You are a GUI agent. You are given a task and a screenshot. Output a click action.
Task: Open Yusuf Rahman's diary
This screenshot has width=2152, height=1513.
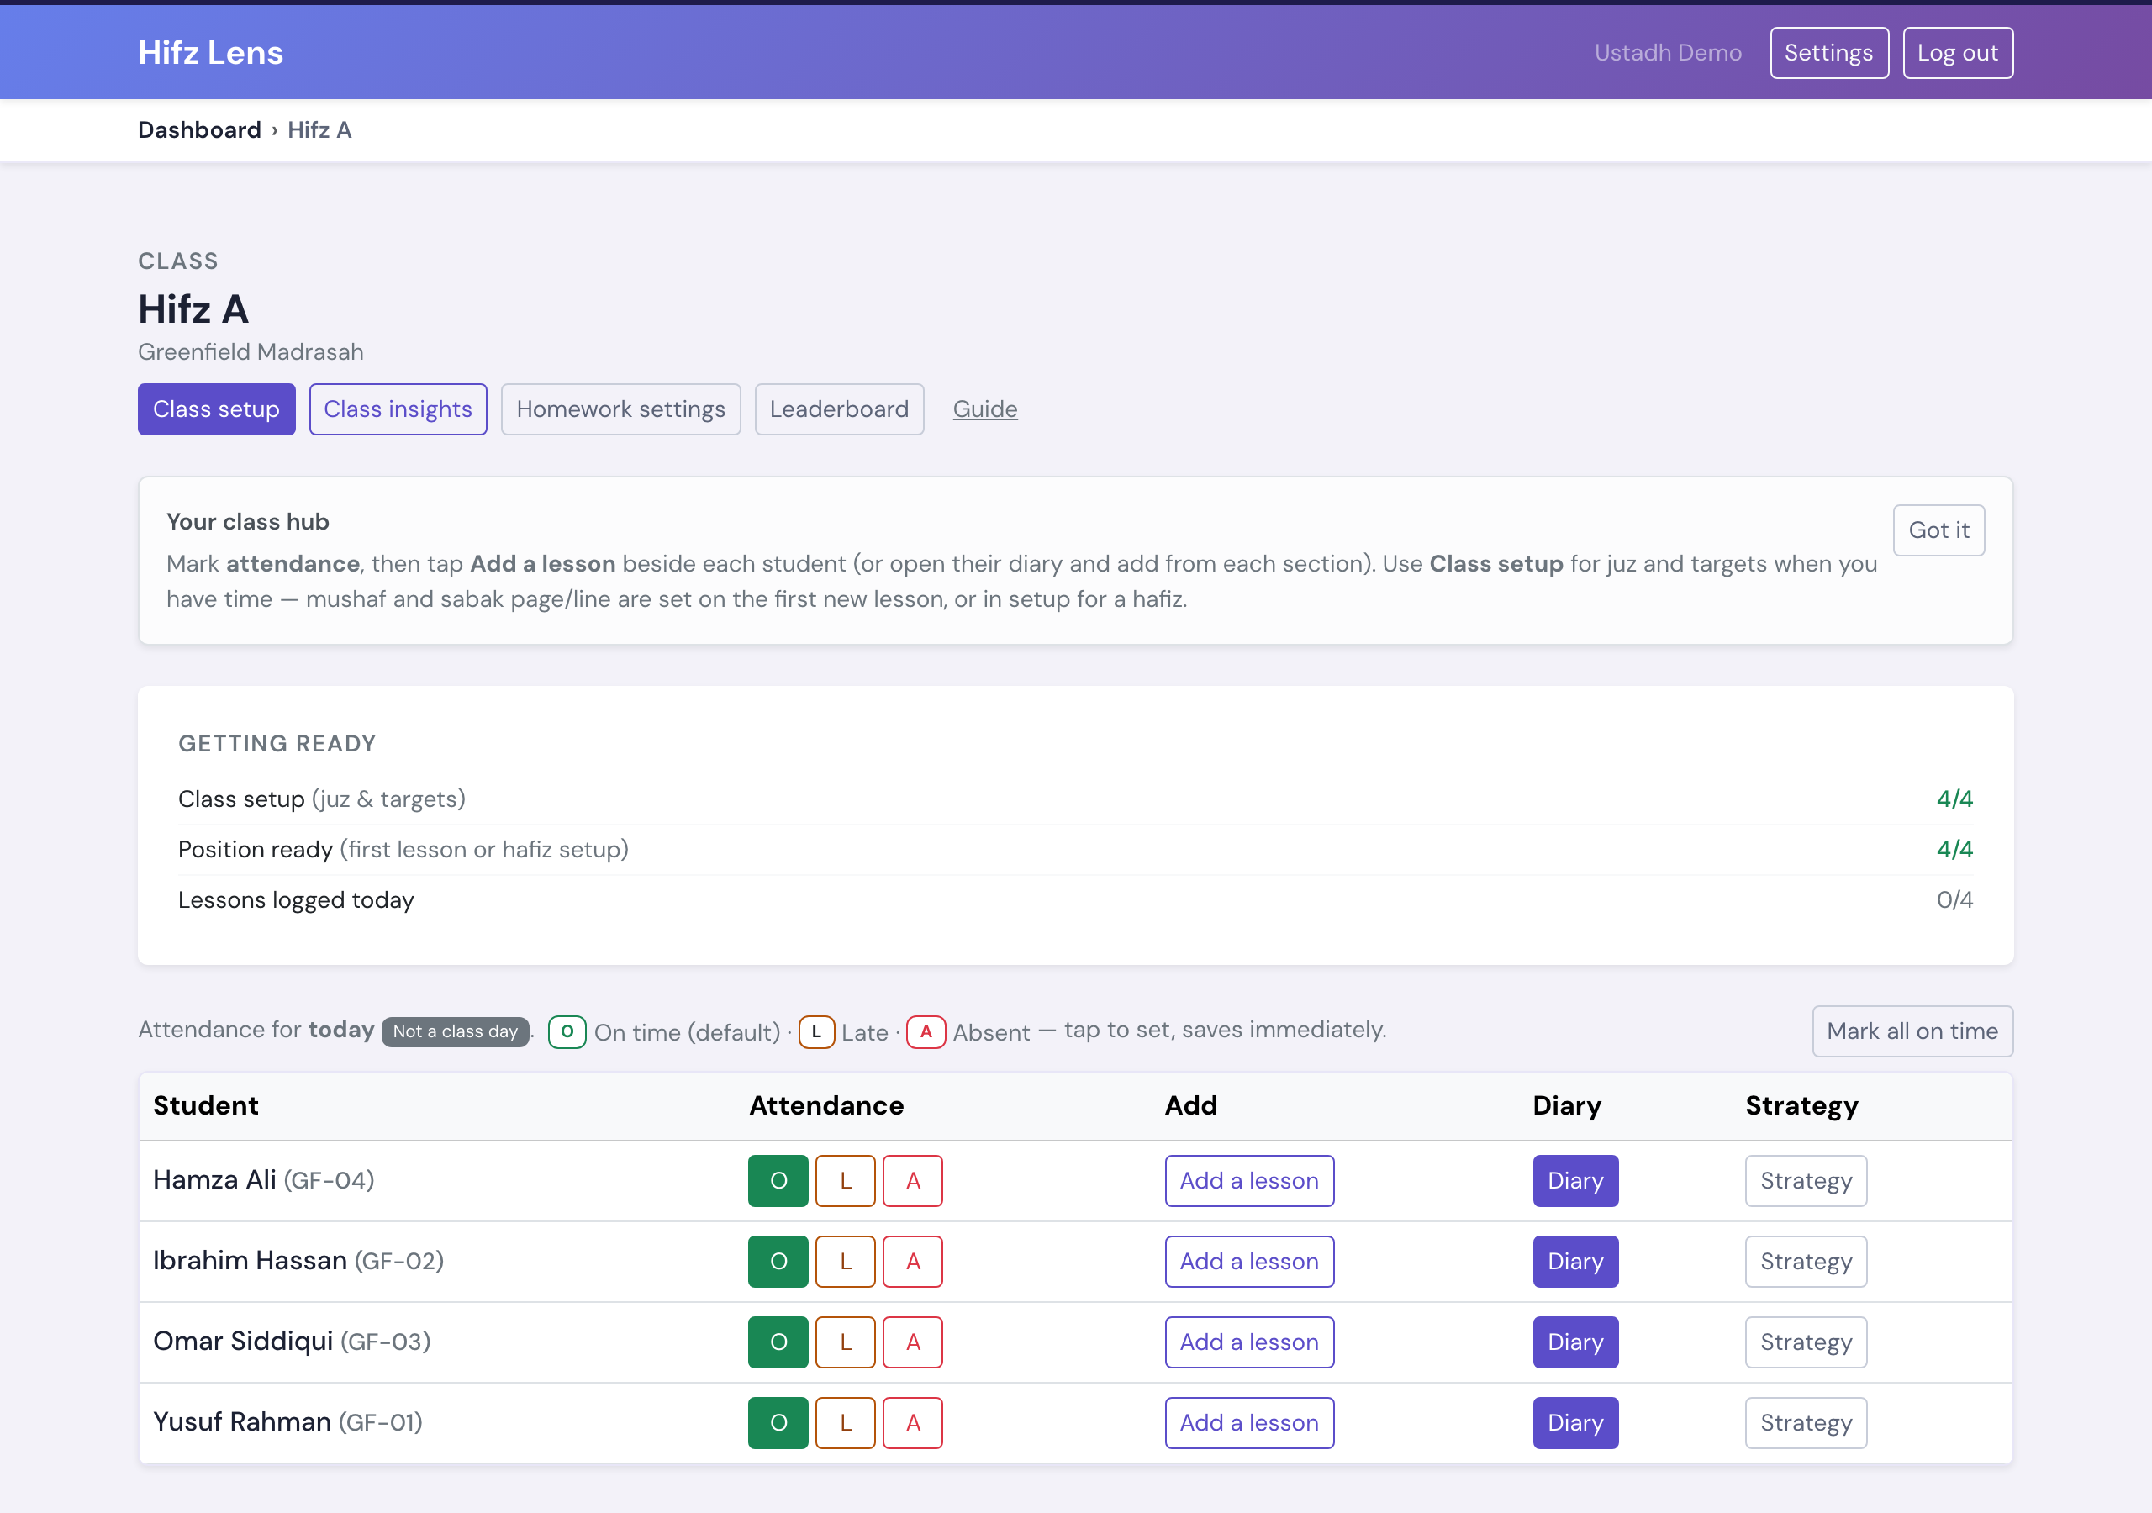[1575, 1422]
